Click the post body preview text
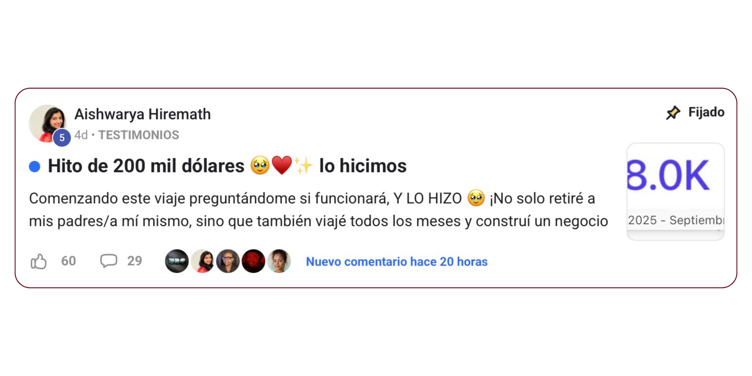This screenshot has height=376, width=752. [x=319, y=210]
